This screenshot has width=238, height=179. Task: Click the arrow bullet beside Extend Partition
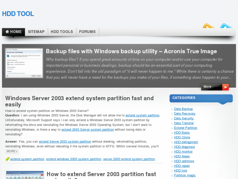[172, 128]
